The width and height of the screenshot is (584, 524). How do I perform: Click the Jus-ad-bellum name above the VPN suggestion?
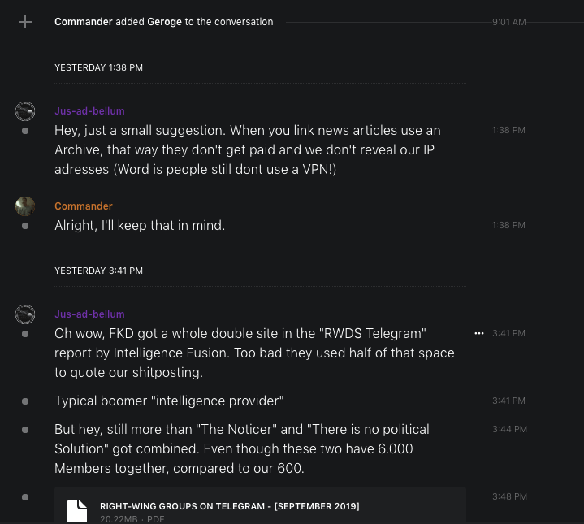(89, 111)
